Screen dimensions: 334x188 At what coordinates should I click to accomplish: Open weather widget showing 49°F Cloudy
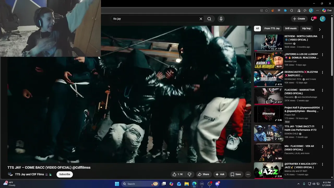(x=9, y=184)
